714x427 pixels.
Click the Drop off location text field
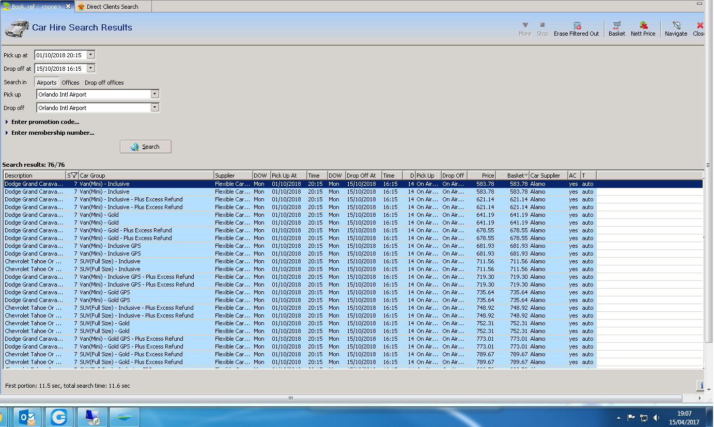point(94,107)
